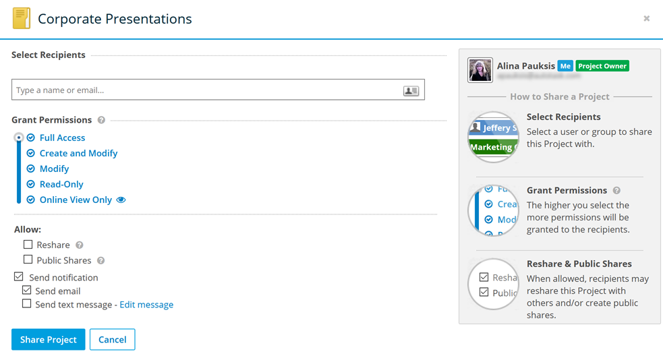Click the recipient name or email field

(202, 90)
